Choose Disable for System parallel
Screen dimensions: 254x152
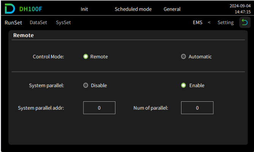tap(86, 85)
